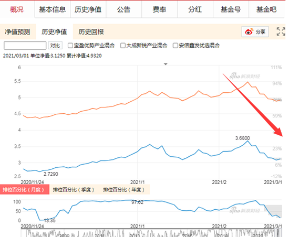This screenshot has height=237, width=289.
Task: Click the 3.6800 peak value label
Action: coord(242,138)
